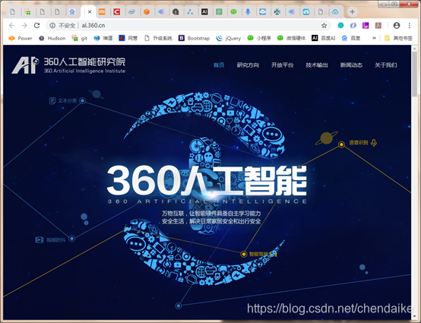Image resolution: width=421 pixels, height=323 pixels.
Task: Click the 智能驾驶 yellow node
Action: (243, 254)
